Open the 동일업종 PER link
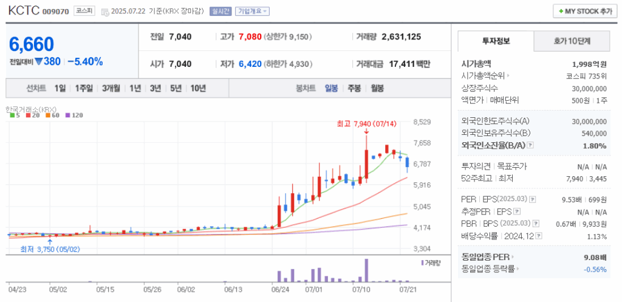The width and height of the screenshot is (622, 302). (487, 257)
